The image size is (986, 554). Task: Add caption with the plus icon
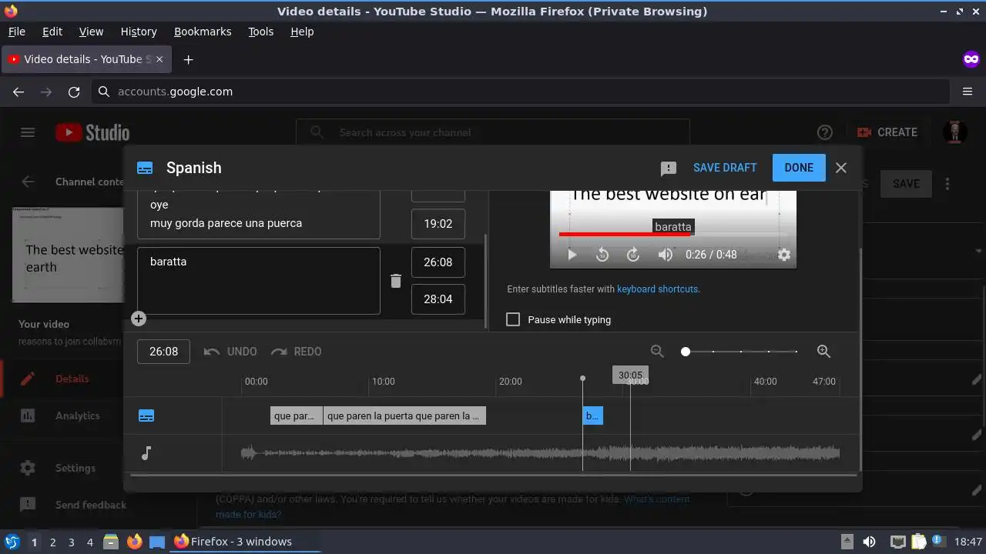[139, 319]
